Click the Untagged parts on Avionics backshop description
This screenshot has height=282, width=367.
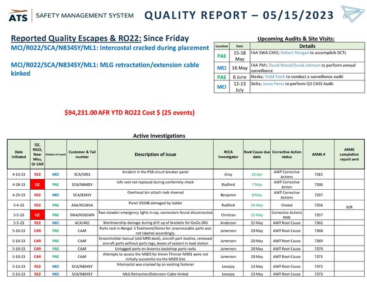(x=155, y=249)
